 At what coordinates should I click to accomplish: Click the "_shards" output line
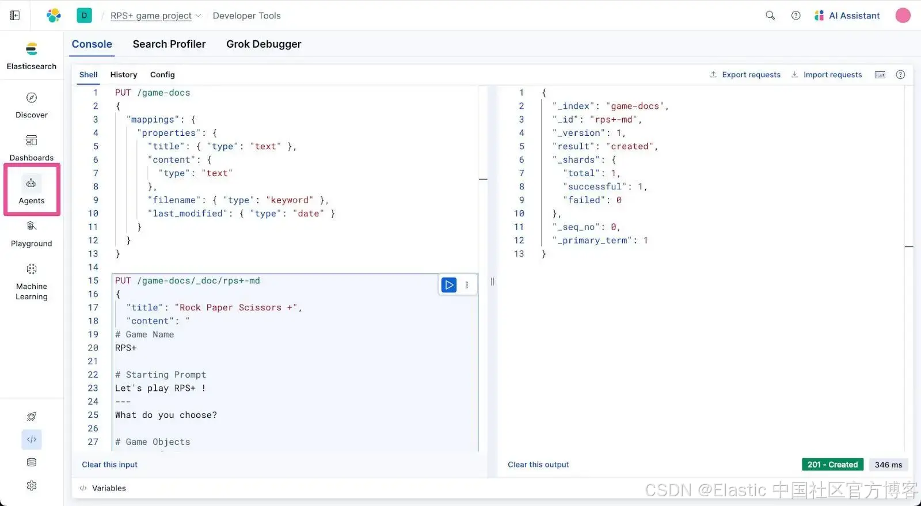(584, 160)
